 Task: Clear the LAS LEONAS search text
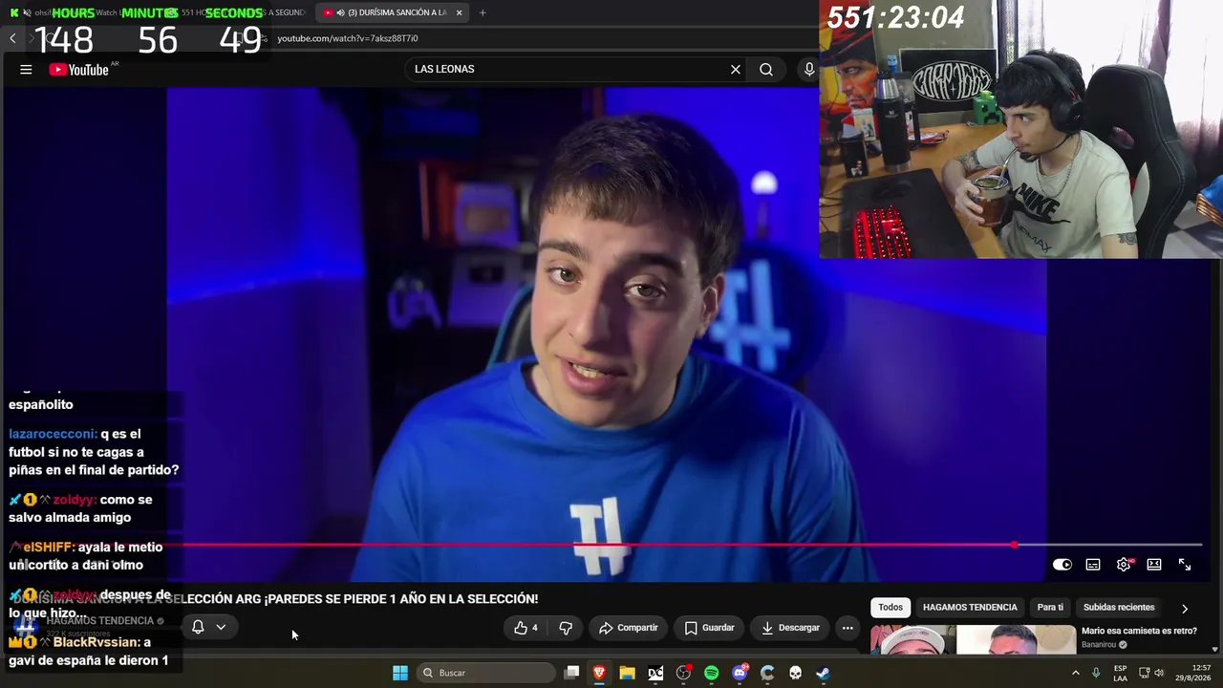pos(736,69)
